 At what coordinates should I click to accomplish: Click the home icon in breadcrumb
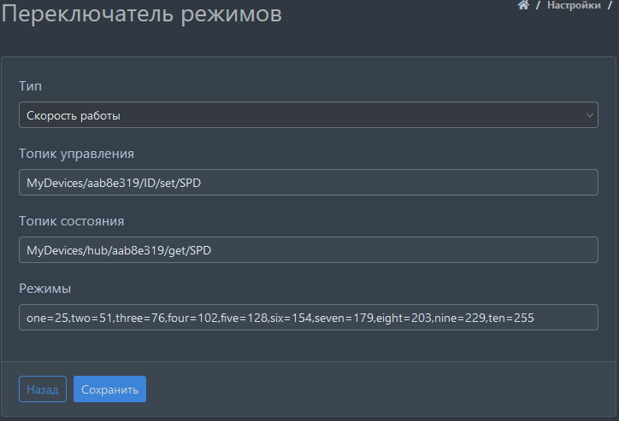523,5
